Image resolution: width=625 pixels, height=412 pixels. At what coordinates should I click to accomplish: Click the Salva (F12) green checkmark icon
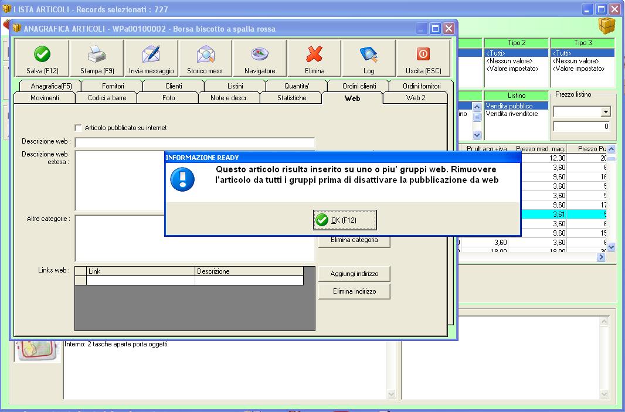[42, 54]
